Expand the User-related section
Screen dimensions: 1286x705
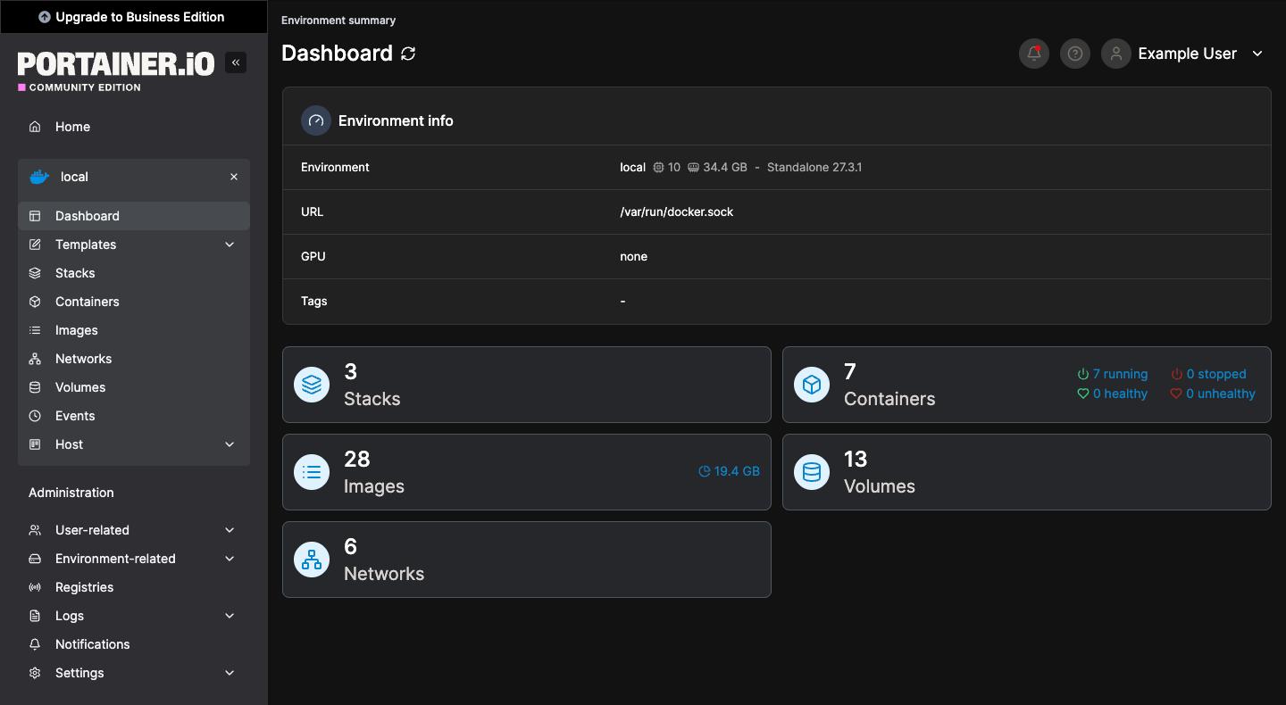point(230,530)
